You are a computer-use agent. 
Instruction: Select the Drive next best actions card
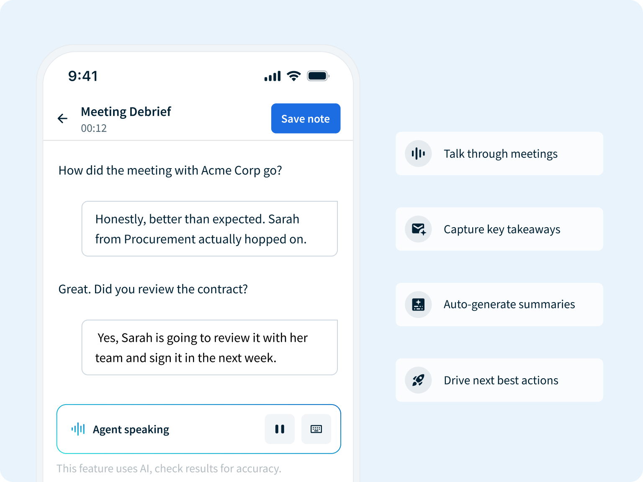point(499,380)
